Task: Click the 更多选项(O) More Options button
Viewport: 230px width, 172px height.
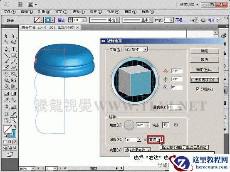Action: [205, 80]
